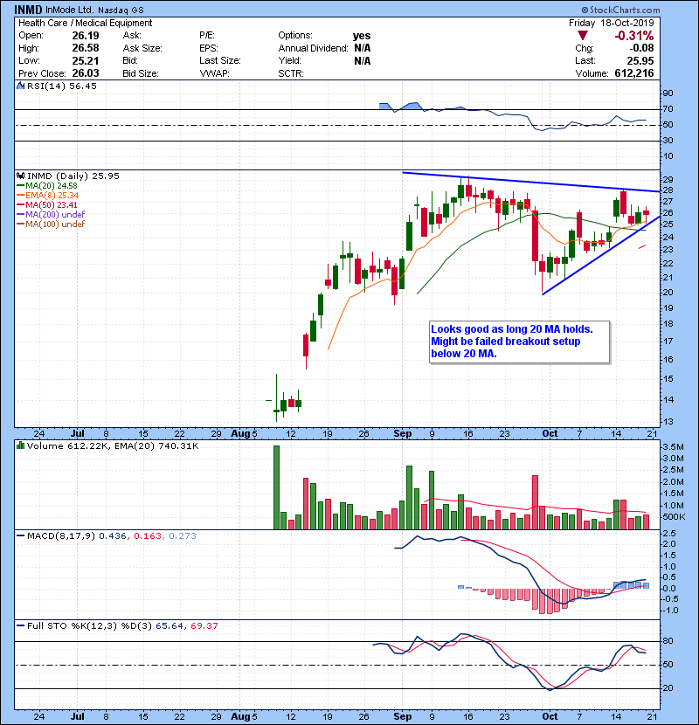
Task: Select the MA(50) 23.41 legend entry
Action: point(46,204)
